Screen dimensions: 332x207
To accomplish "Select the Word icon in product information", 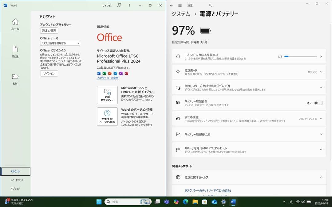I will tap(98, 73).
